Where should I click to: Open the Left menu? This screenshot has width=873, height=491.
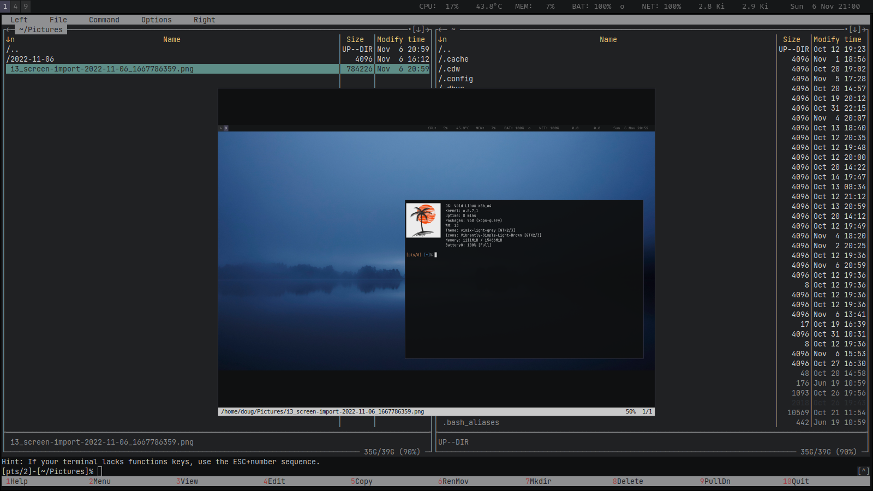coord(19,20)
